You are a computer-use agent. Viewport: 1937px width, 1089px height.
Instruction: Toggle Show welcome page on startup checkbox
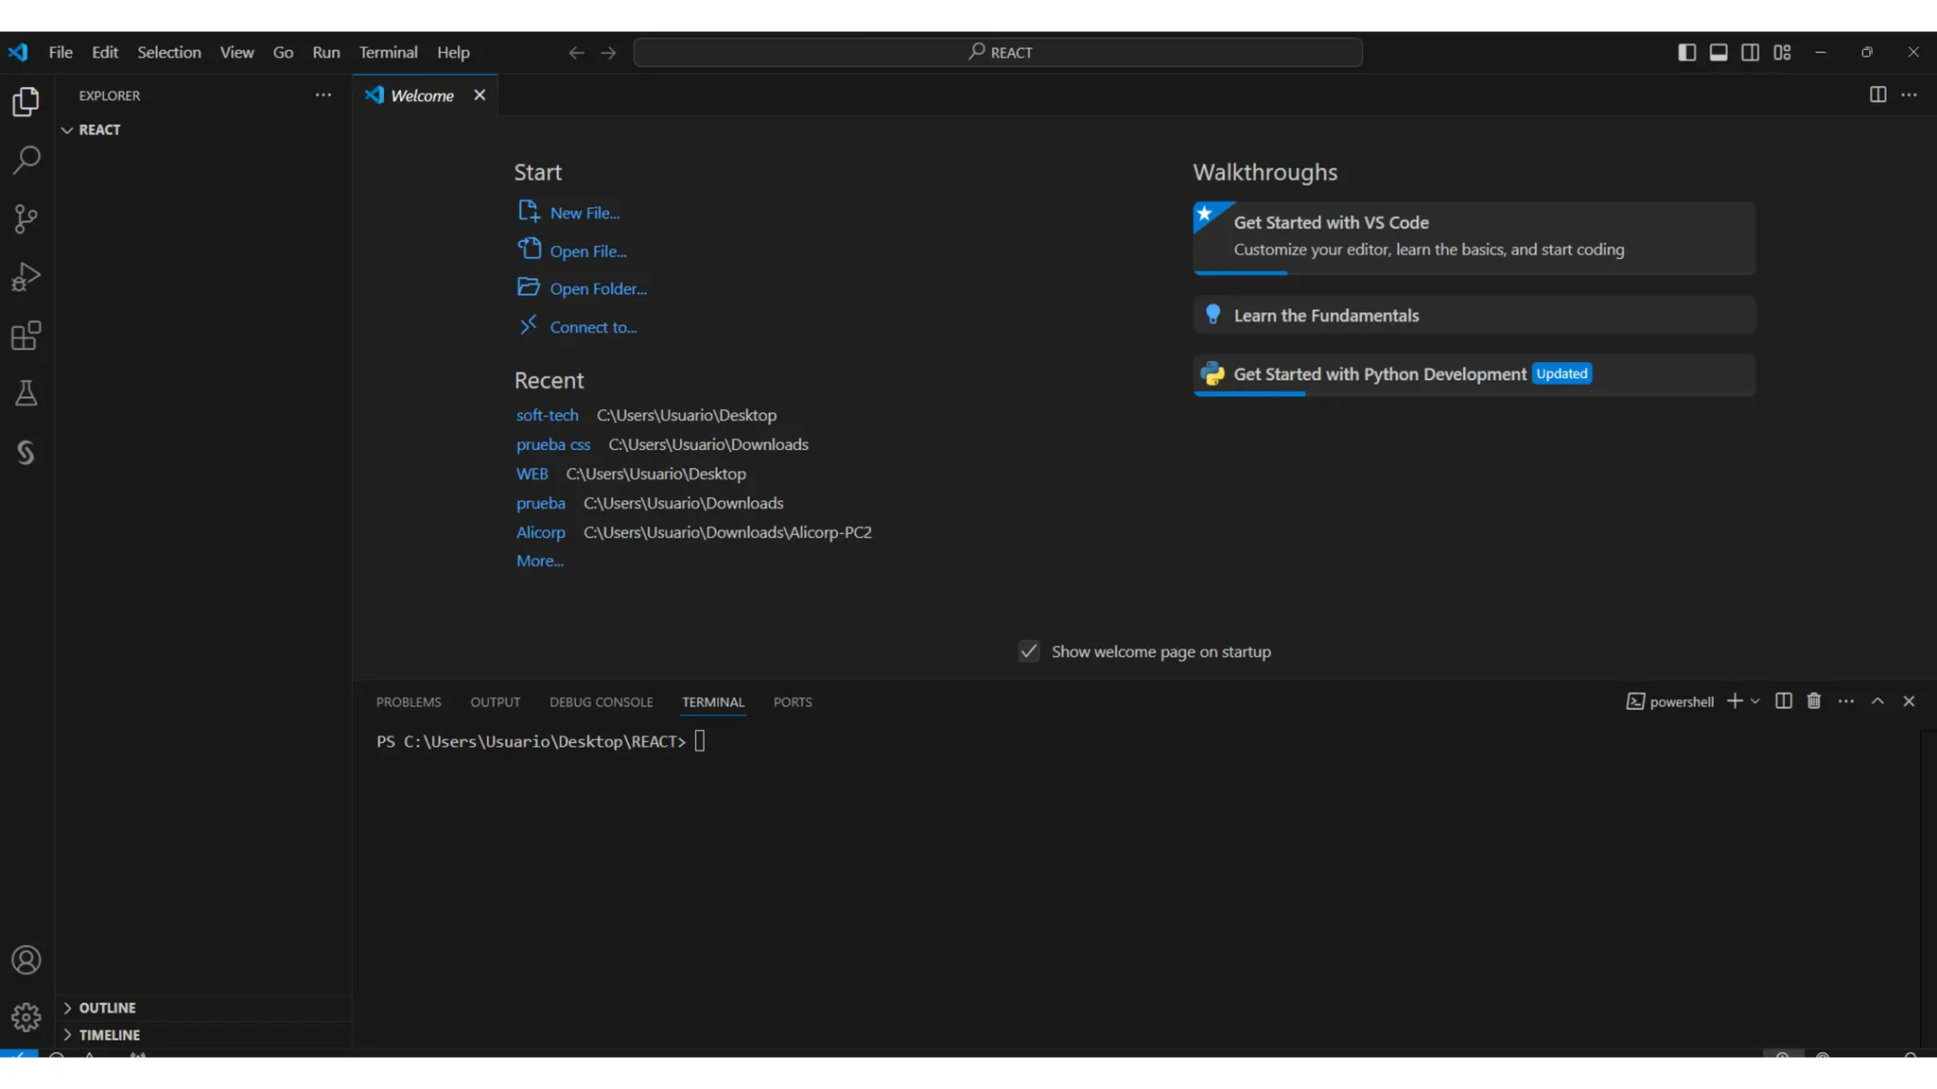pos(1029,651)
